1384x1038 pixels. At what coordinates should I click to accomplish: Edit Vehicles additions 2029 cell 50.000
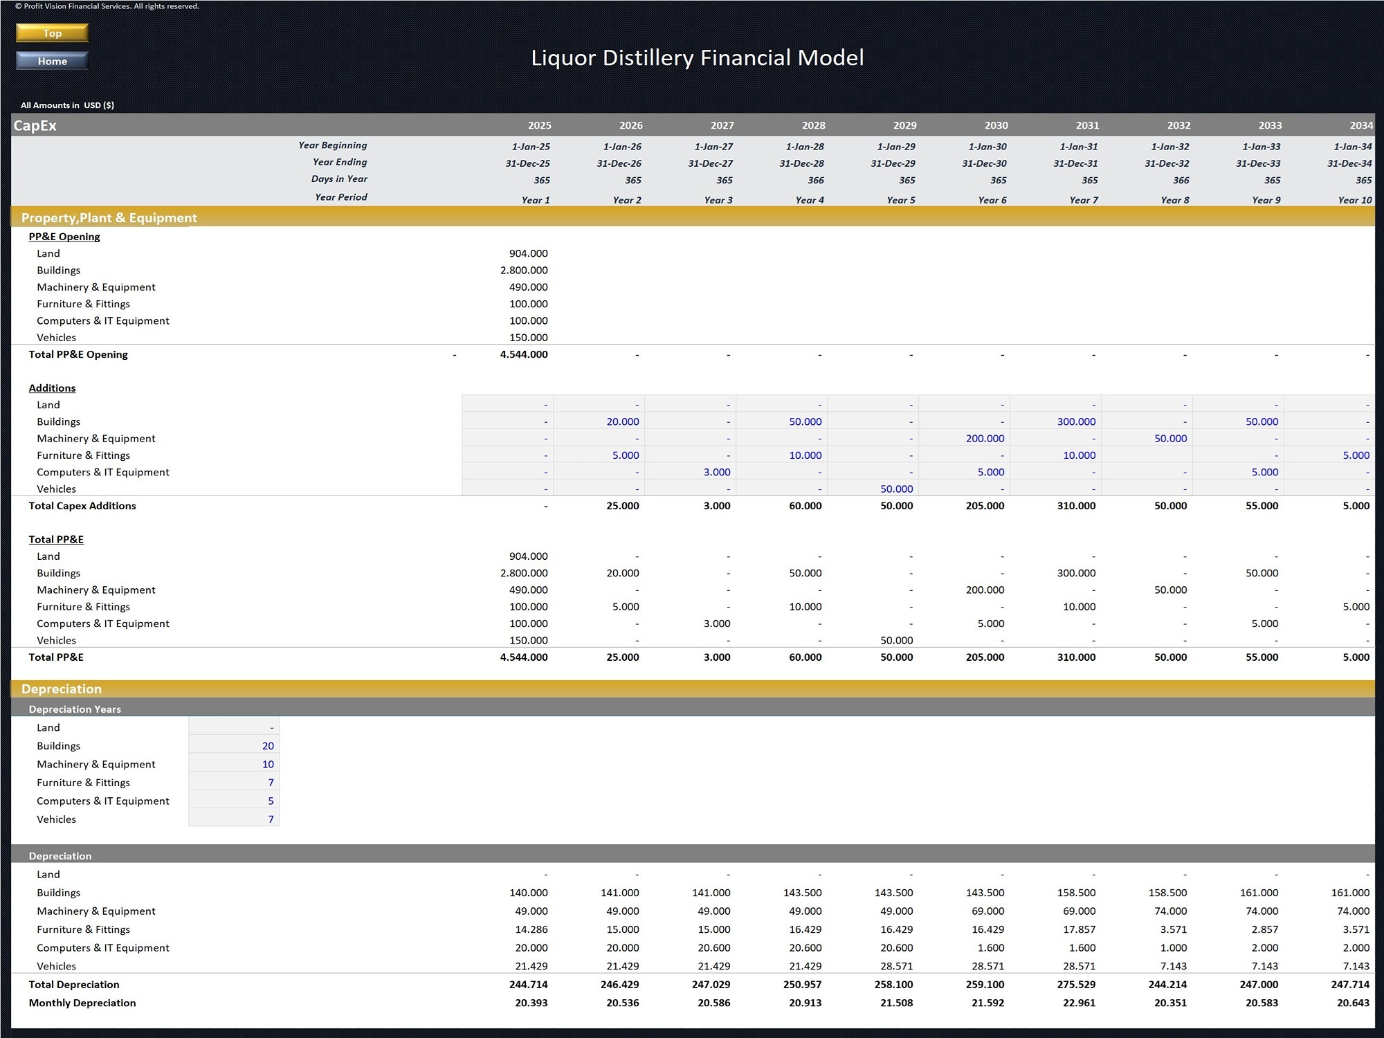coord(873,489)
